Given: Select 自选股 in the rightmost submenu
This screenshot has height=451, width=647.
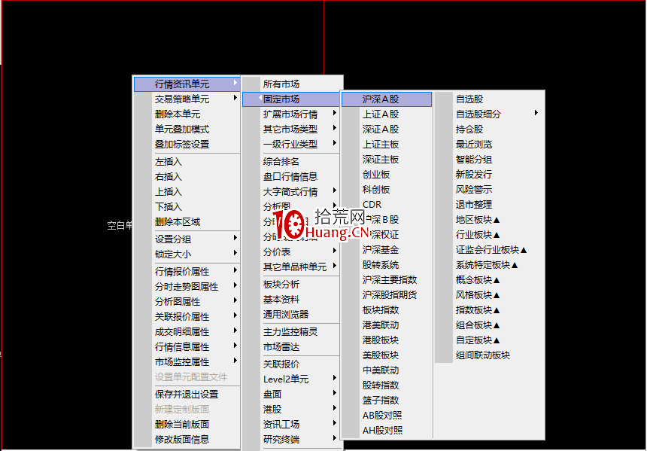Looking at the screenshot, I should click(x=489, y=99).
